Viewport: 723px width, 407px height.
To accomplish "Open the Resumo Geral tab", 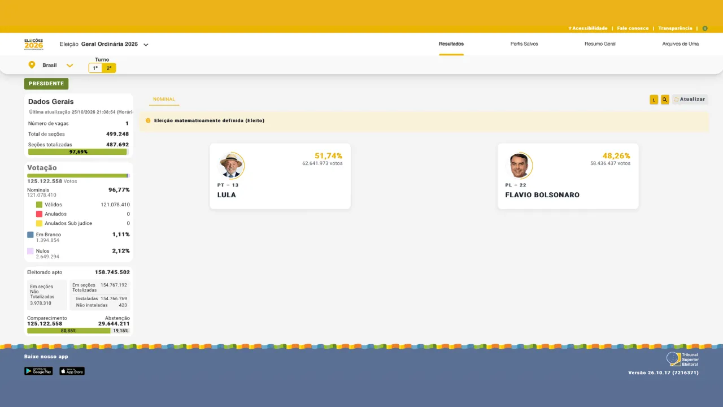I will 600,44.
